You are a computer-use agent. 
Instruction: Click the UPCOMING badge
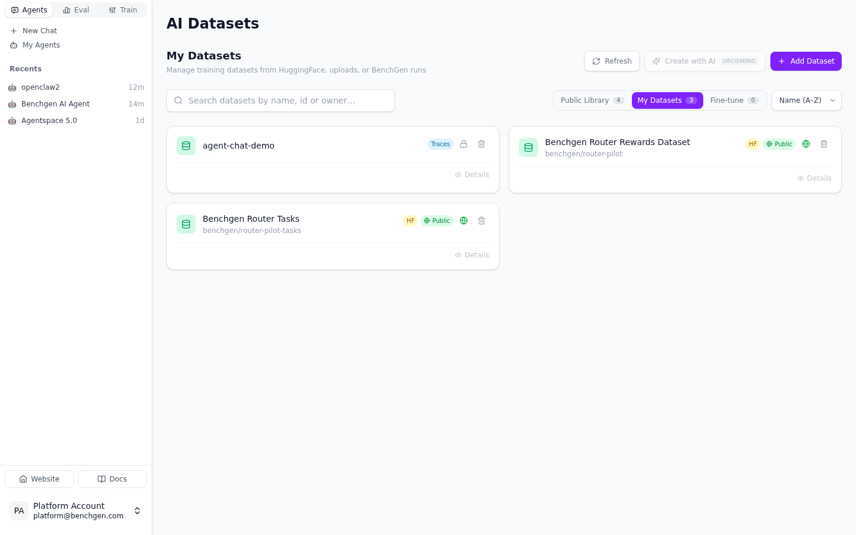pos(739,61)
